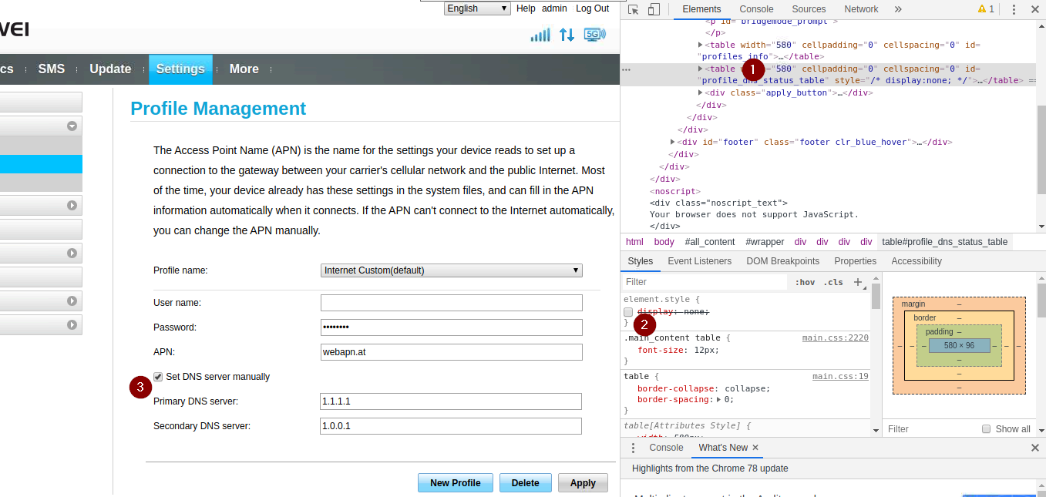Toggle the .cls element classes button

pyautogui.click(x=833, y=282)
